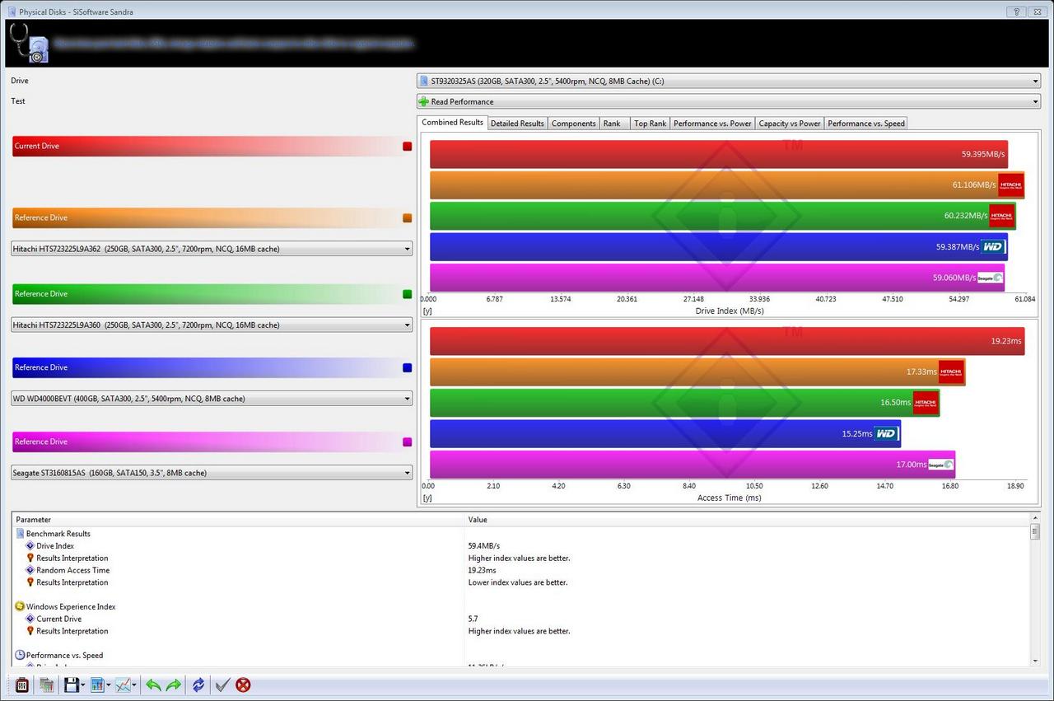Screen dimensions: 1054x701
Task: Open the Seagate ST3160815AS reference drive dropdown
Action: pyautogui.click(x=212, y=473)
